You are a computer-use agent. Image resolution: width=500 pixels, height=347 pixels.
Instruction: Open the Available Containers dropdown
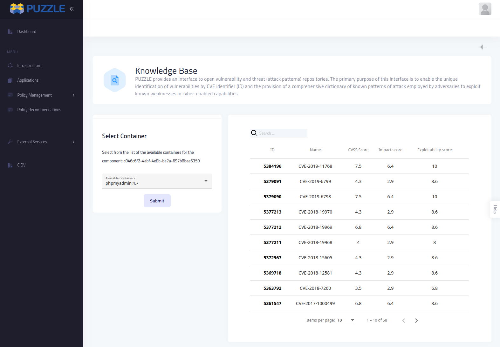(157, 181)
